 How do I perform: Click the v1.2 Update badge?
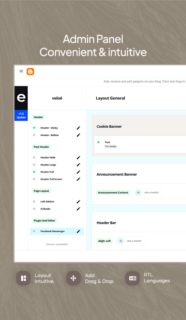21,116
